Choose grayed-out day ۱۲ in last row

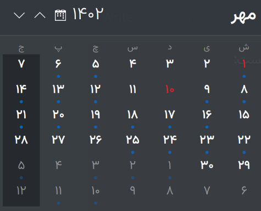(21, 191)
